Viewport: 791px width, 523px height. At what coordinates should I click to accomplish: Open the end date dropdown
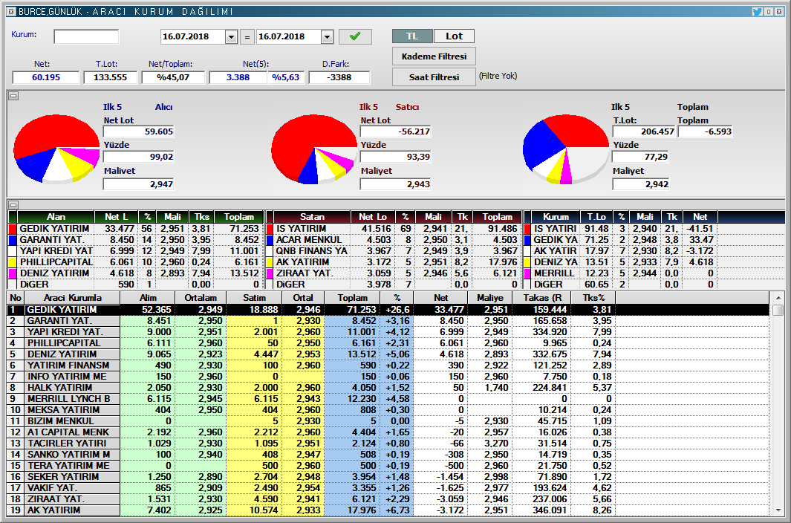click(x=327, y=37)
